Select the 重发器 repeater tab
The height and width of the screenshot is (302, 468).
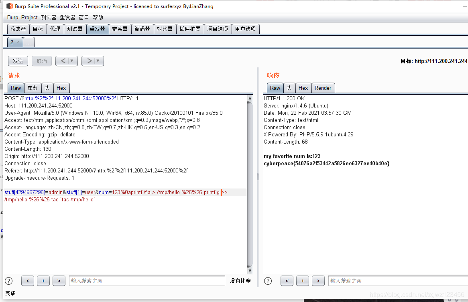(x=98, y=29)
